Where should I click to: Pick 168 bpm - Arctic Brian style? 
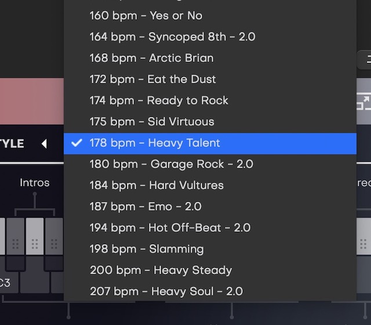tap(151, 58)
